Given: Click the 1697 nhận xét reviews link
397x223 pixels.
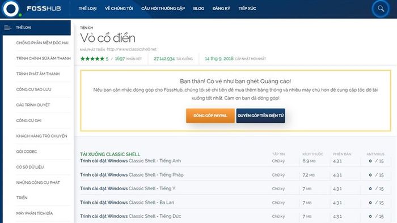Looking at the screenshot, I should [128, 59].
